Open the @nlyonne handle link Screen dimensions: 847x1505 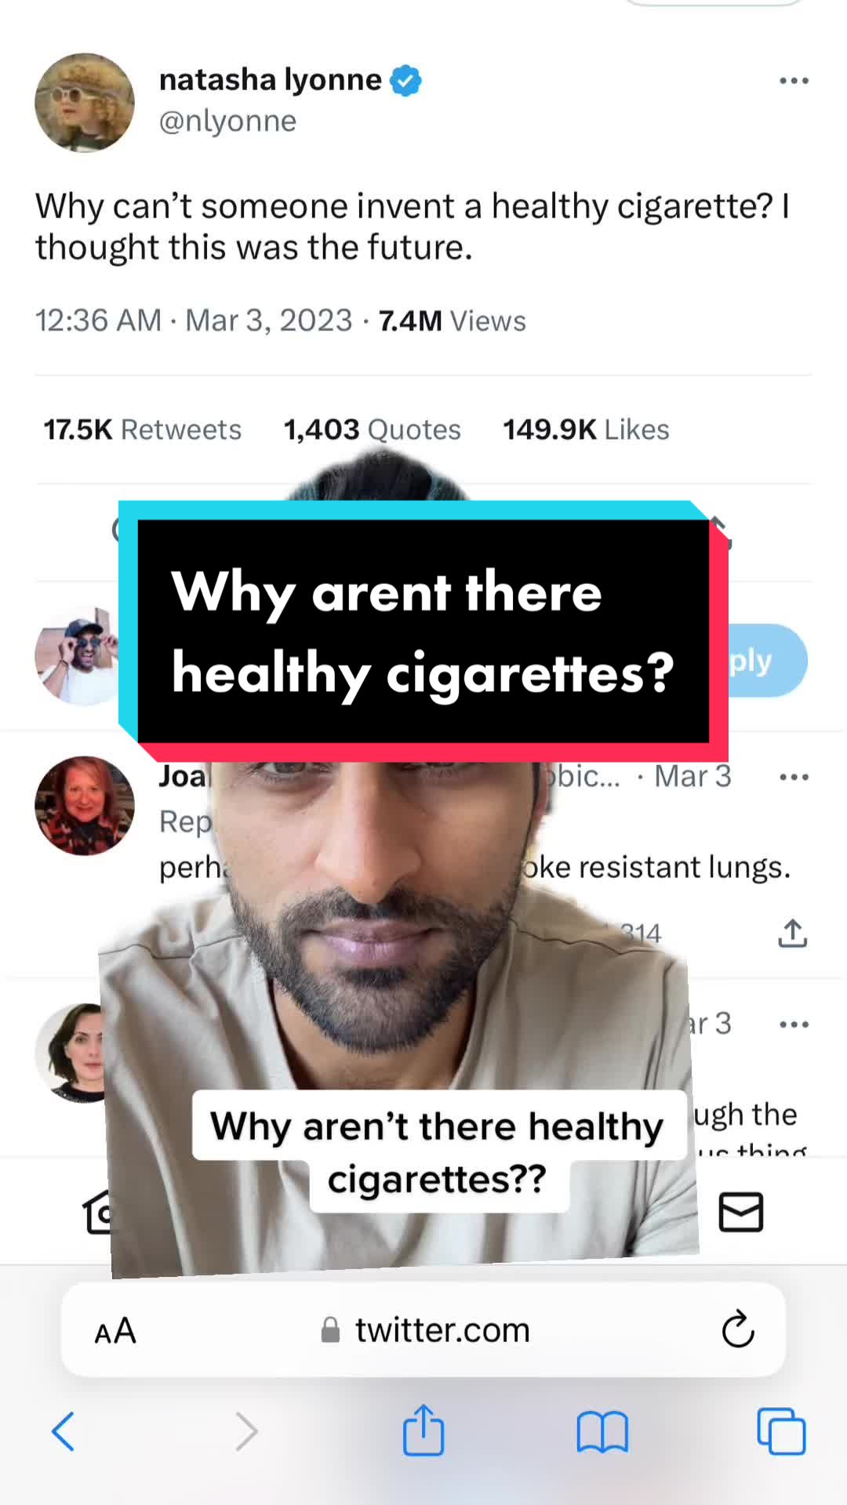[x=227, y=121]
